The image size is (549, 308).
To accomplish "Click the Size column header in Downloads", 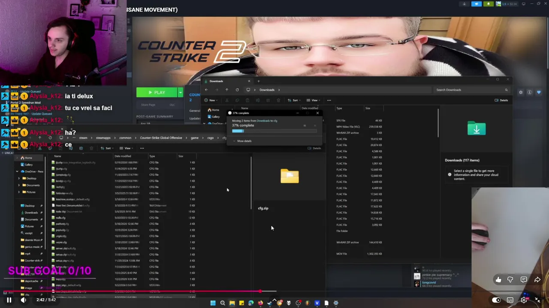I will click(x=368, y=108).
